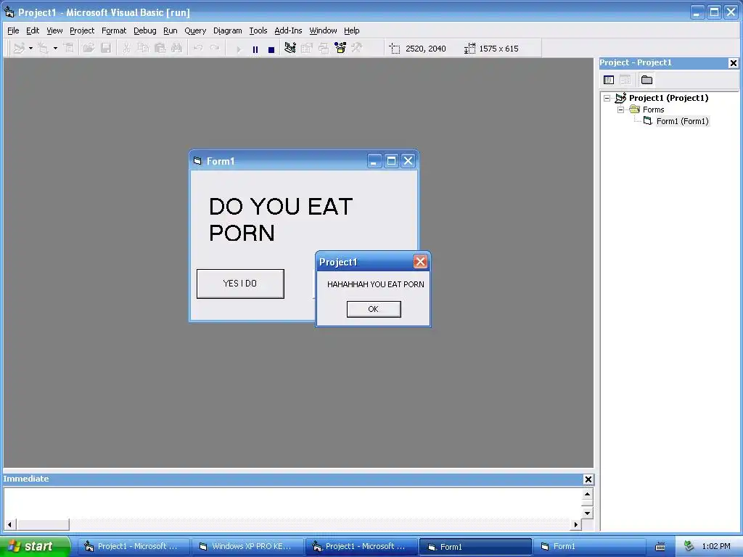
Task: Open the Add Form dropdown arrow
Action: (x=55, y=49)
